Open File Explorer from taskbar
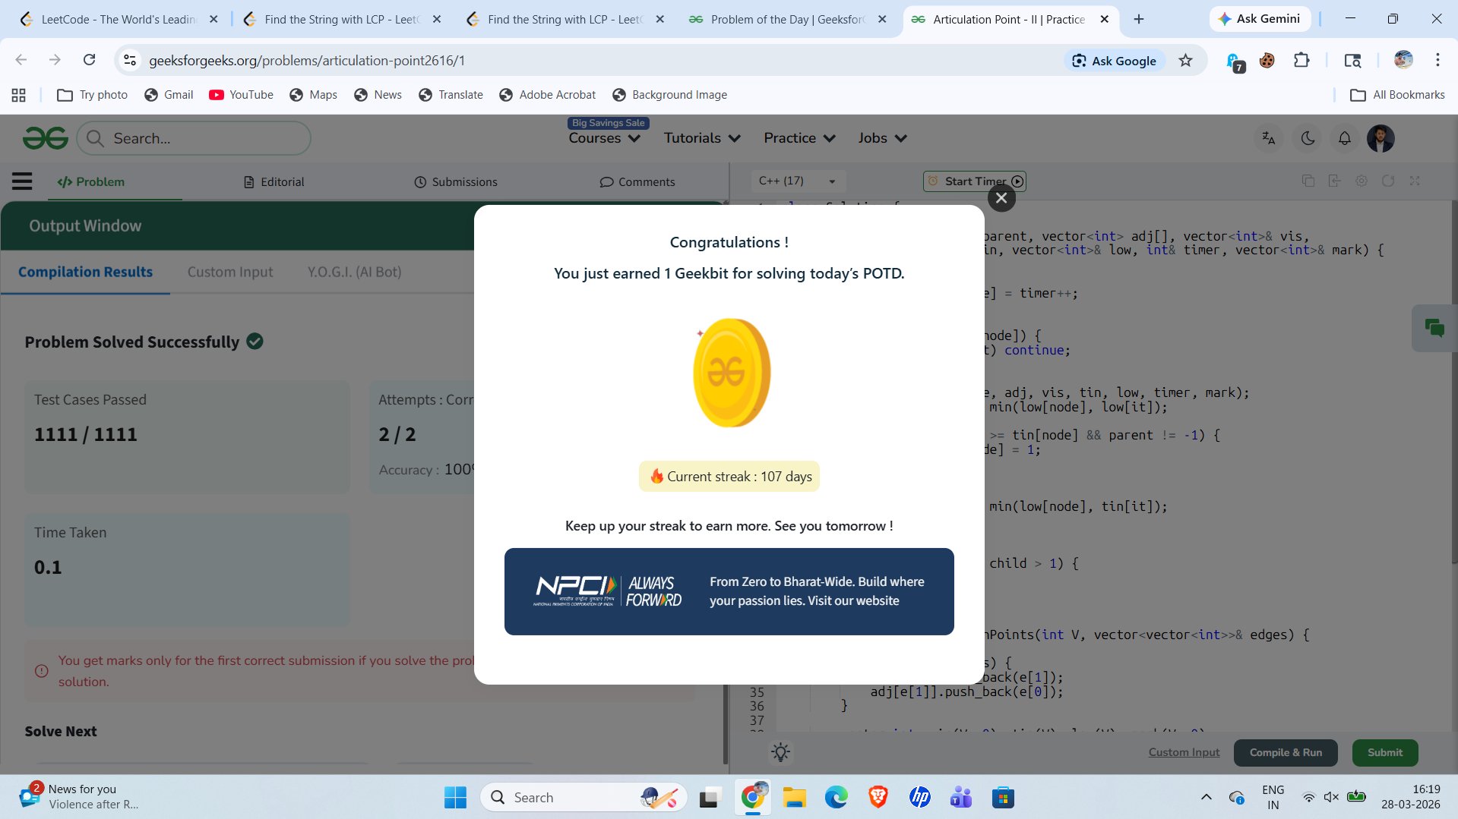Image resolution: width=1458 pixels, height=819 pixels. click(794, 798)
